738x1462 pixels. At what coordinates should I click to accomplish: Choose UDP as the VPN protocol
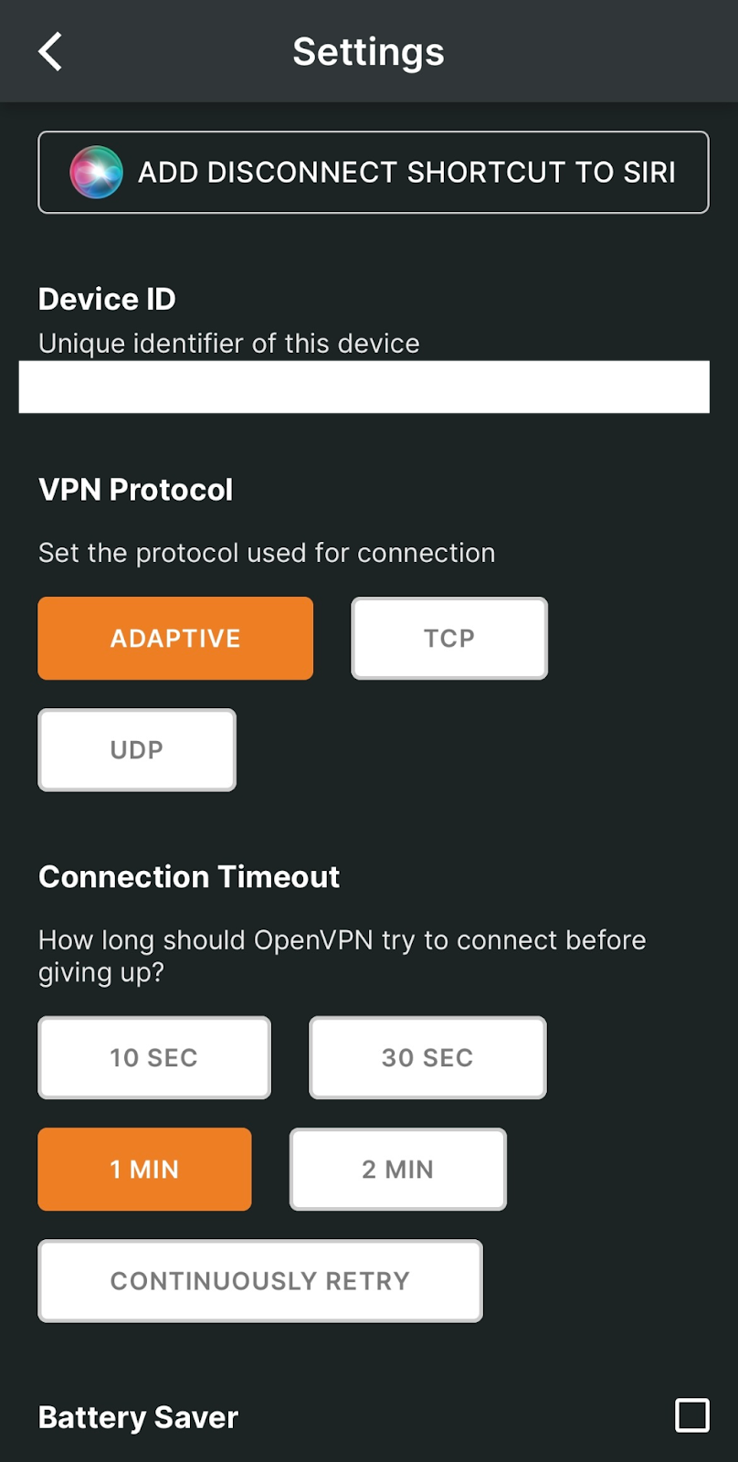137,750
